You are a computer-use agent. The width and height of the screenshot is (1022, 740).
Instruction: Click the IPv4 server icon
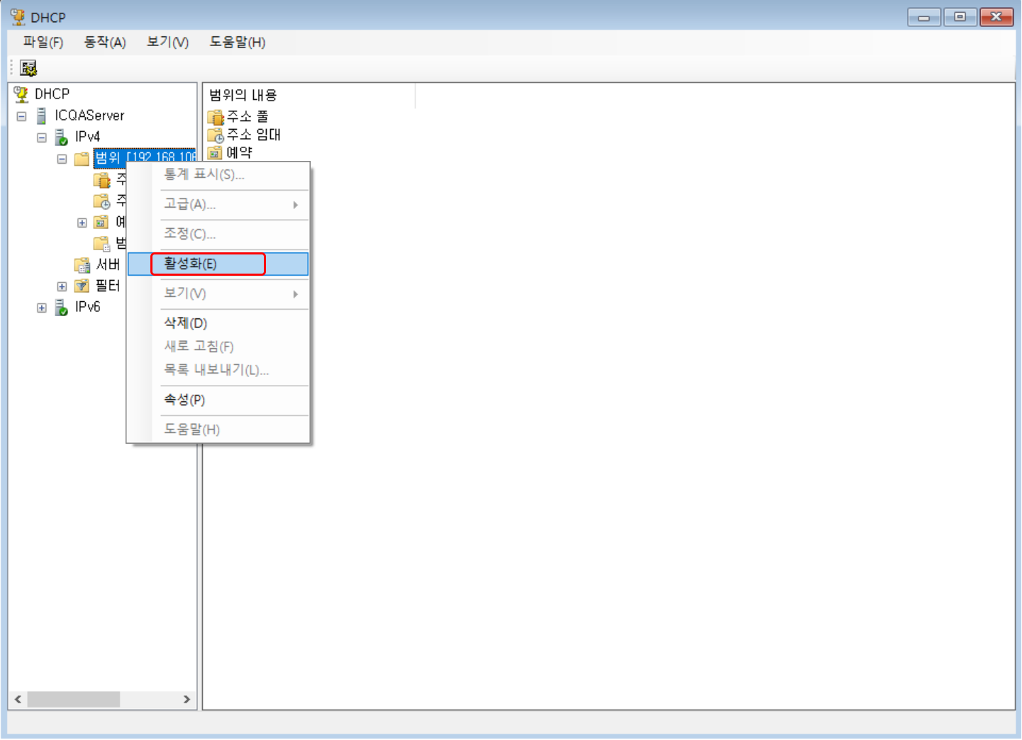pyautogui.click(x=62, y=137)
